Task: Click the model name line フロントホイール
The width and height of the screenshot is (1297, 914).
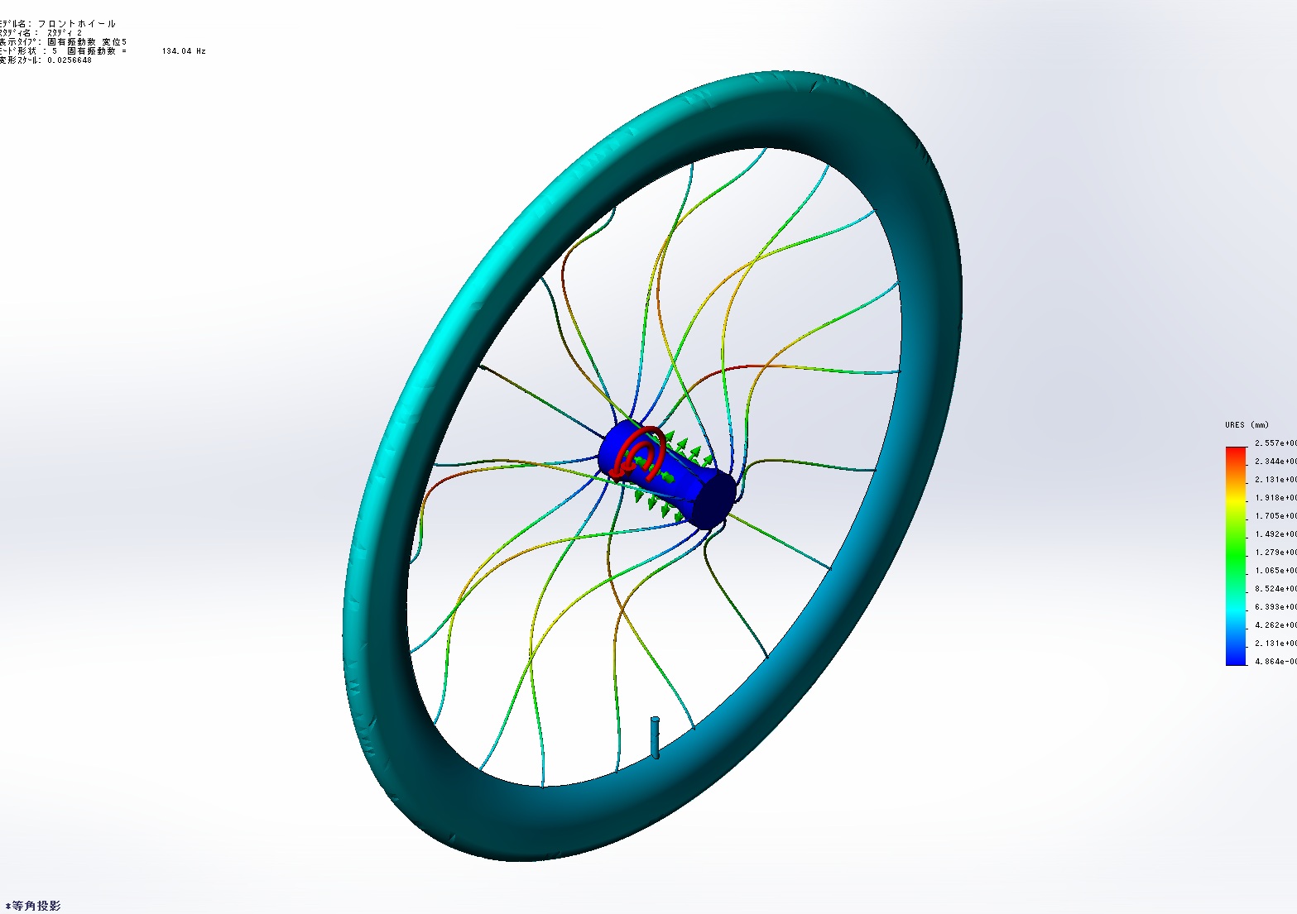Action: 58,24
